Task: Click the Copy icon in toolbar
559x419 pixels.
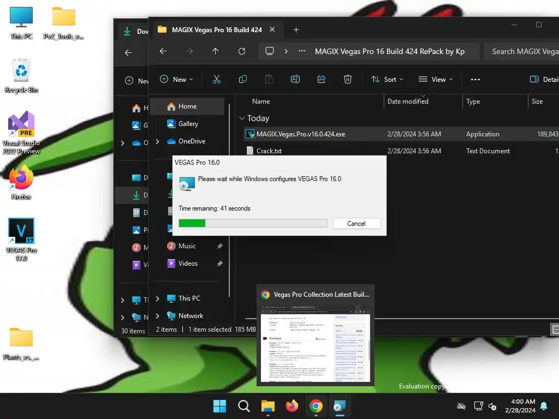Action: tap(243, 79)
